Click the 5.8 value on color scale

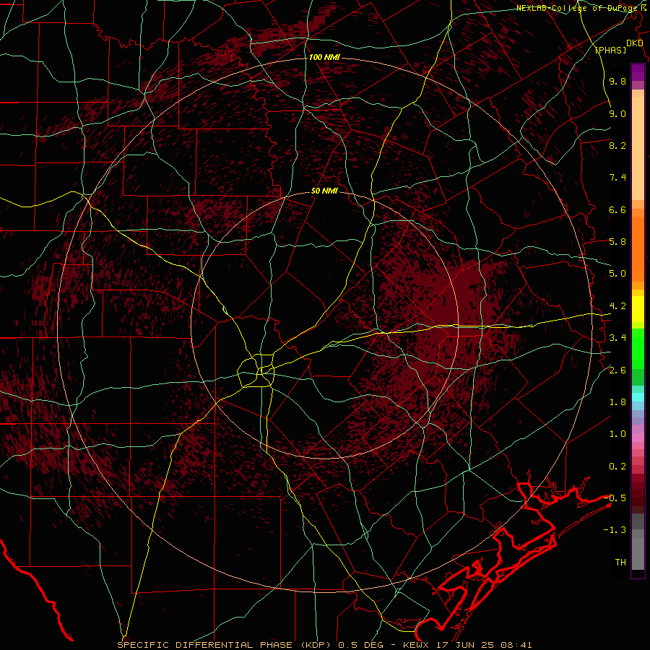(617, 242)
